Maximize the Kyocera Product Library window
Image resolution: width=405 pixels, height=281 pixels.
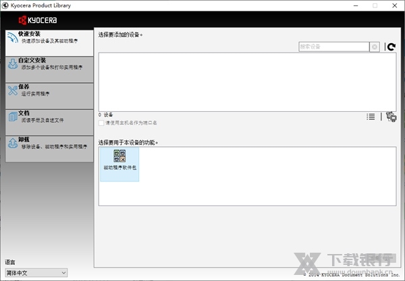click(x=375, y=5)
